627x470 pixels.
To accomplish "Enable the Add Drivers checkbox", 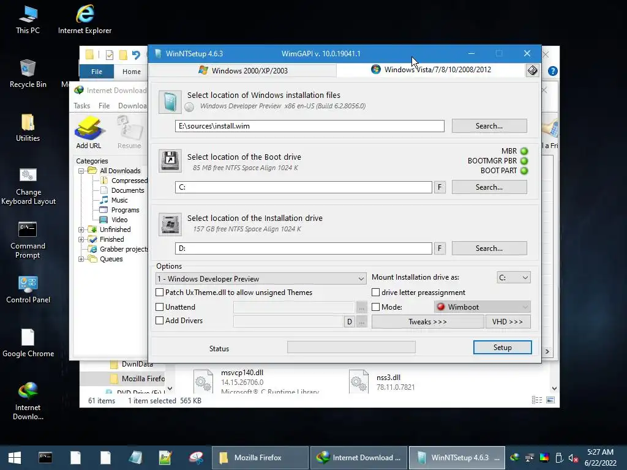I will [x=160, y=321].
